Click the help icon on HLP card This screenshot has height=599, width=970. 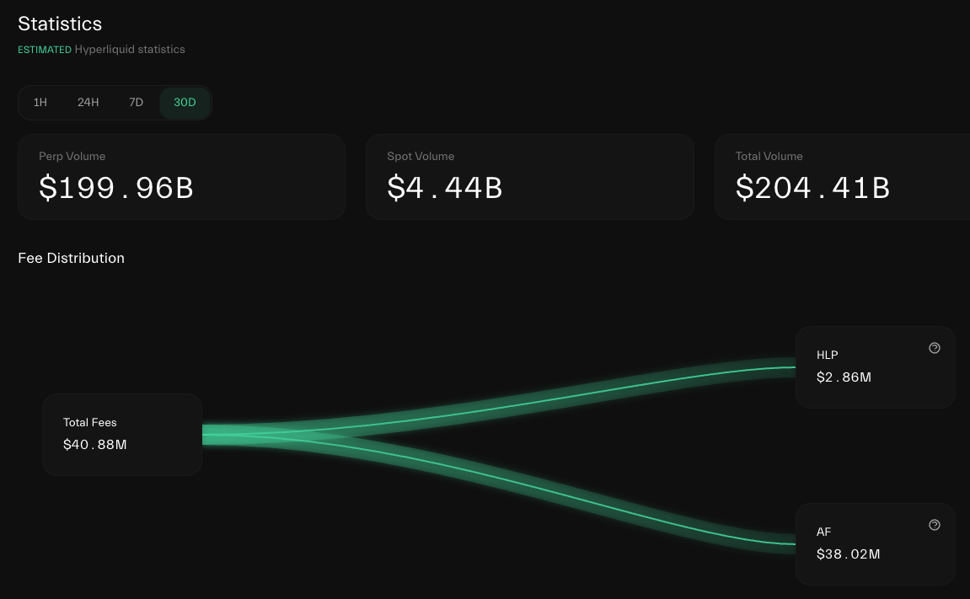[x=935, y=348]
